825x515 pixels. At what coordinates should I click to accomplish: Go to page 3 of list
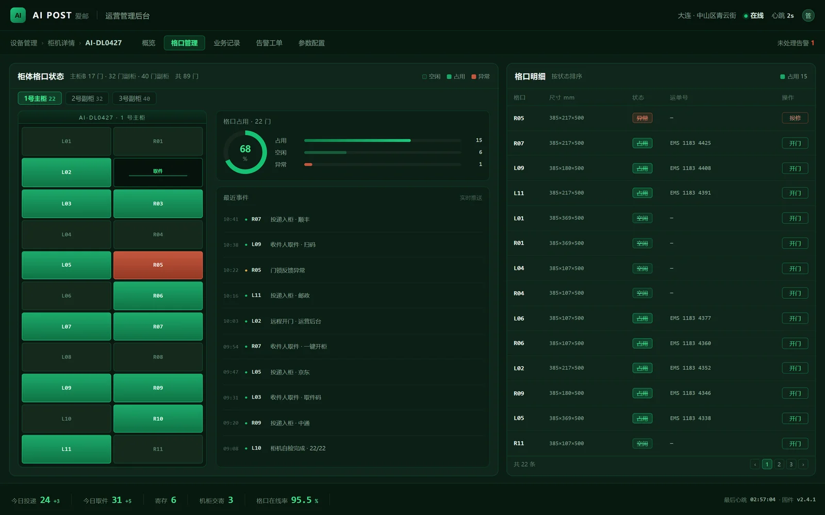(791, 464)
